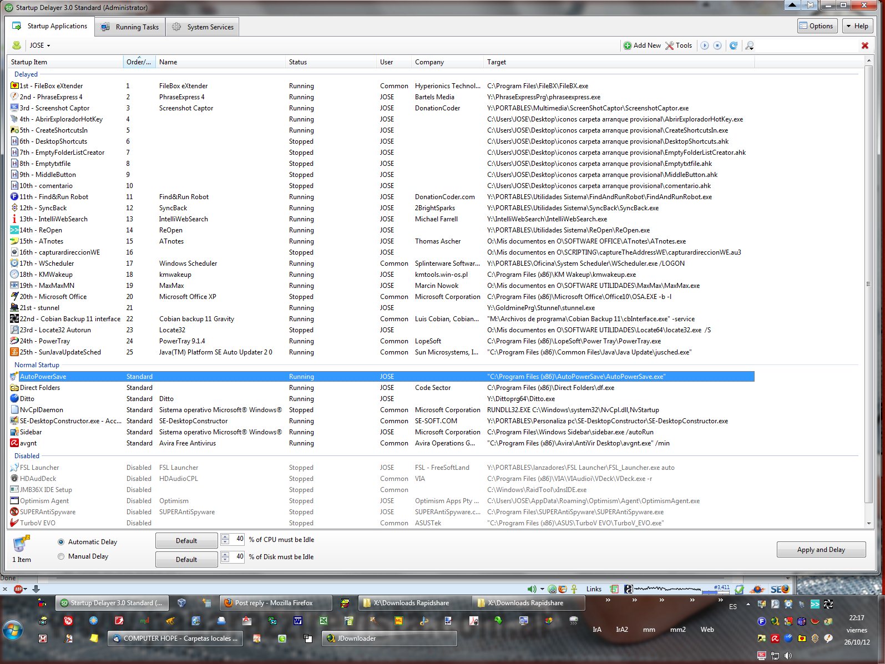885x664 pixels.
Task: Click the avgnt Avira startup item icon
Action: click(14, 443)
